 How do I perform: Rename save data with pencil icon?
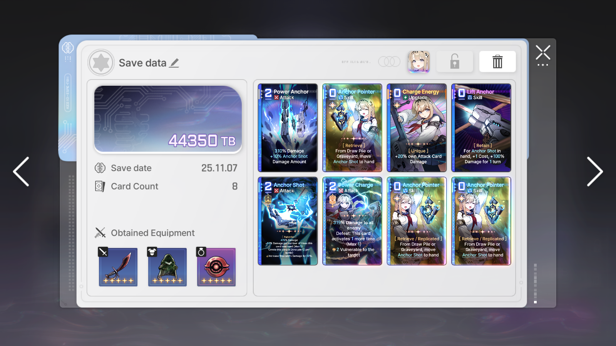174,63
